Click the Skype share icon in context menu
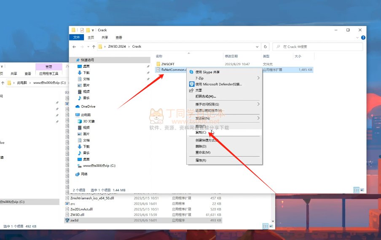381x240 pixels. [191, 72]
